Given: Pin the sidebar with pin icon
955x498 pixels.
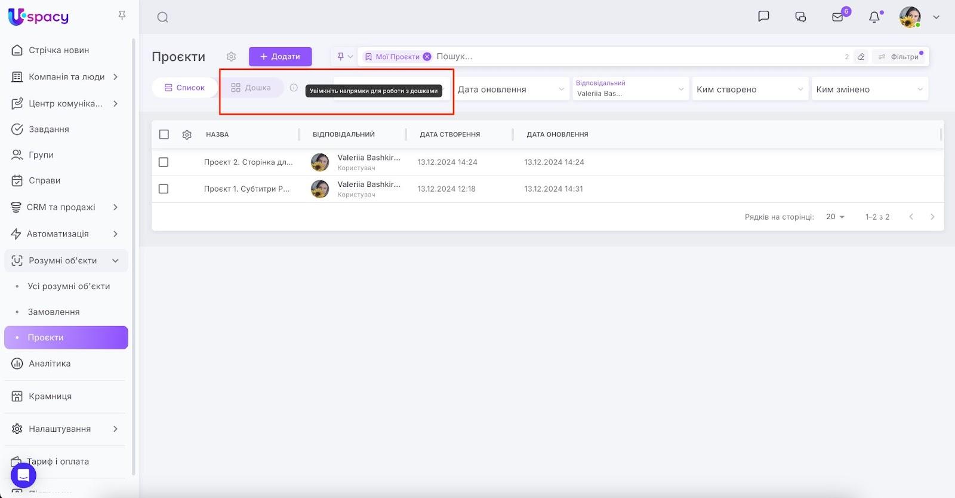Looking at the screenshot, I should click(x=122, y=16).
